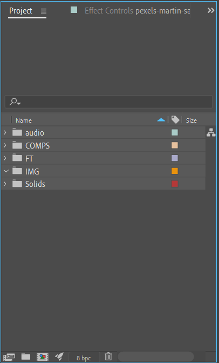219x363 pixels.
Task: Click the orange label swatch of IMG
Action: click(x=175, y=171)
